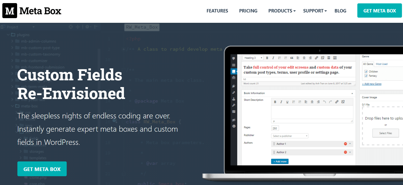Click the crossed-eye icon in admin sidebar
Image resolution: width=403 pixels, height=185 pixels.
(x=234, y=120)
